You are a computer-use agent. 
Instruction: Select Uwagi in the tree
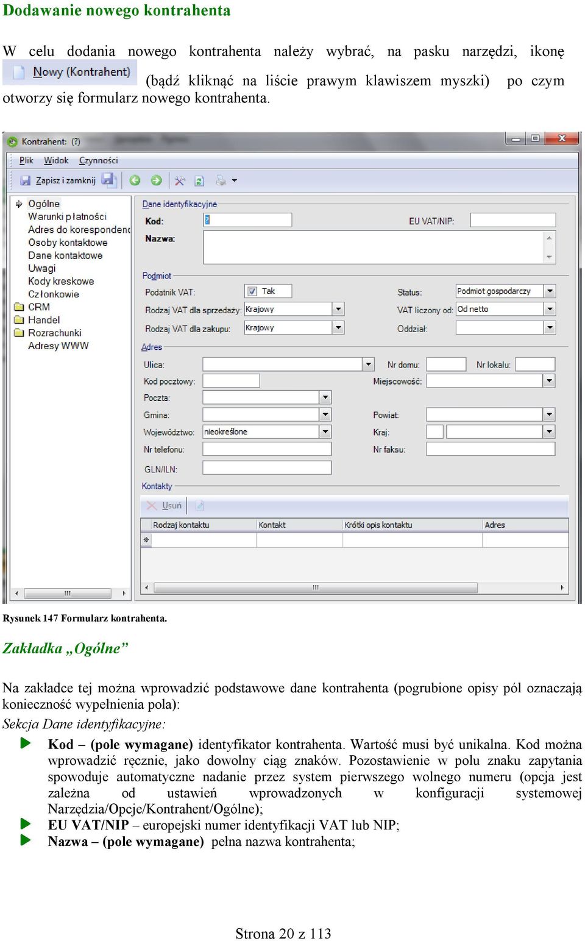point(41,268)
